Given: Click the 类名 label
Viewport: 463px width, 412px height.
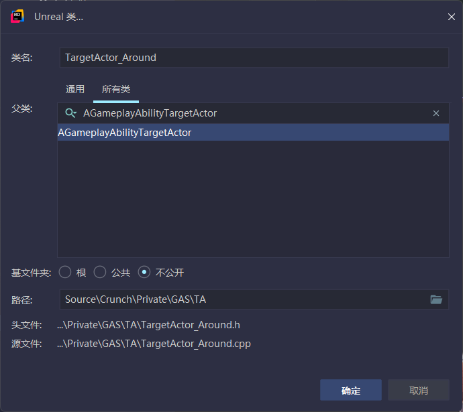Looking at the screenshot, I should coord(22,58).
